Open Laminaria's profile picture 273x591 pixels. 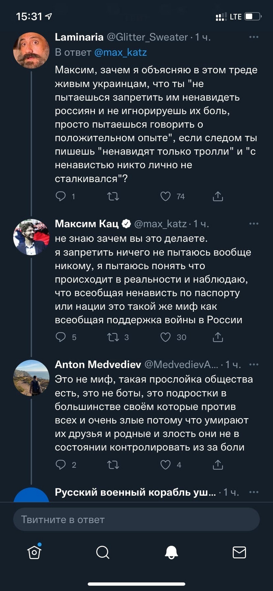[x=31, y=51]
